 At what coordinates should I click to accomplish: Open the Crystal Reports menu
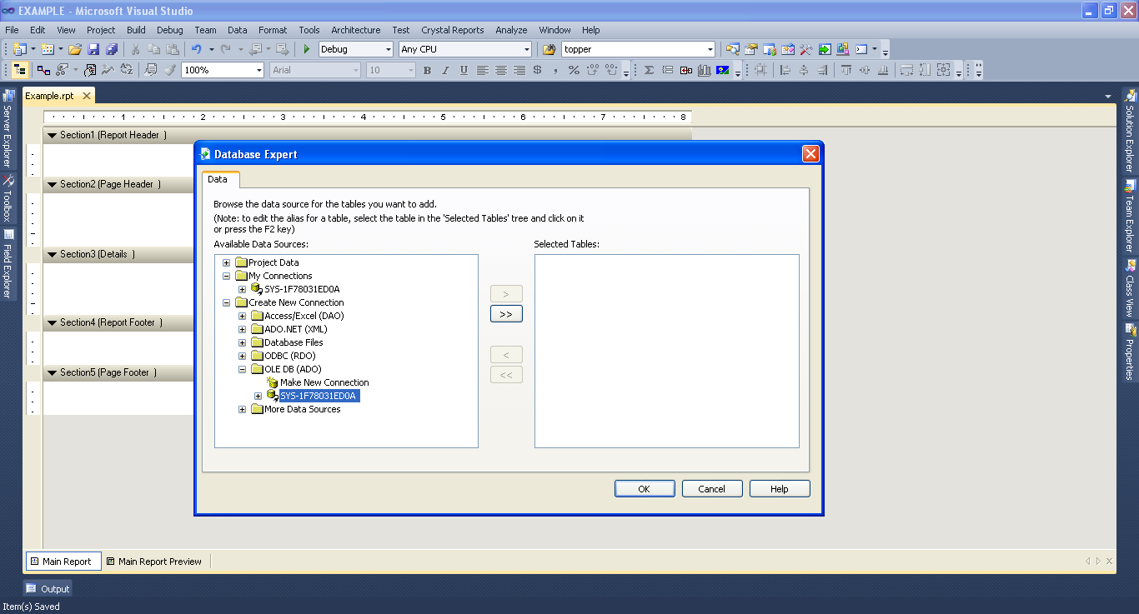click(x=452, y=30)
